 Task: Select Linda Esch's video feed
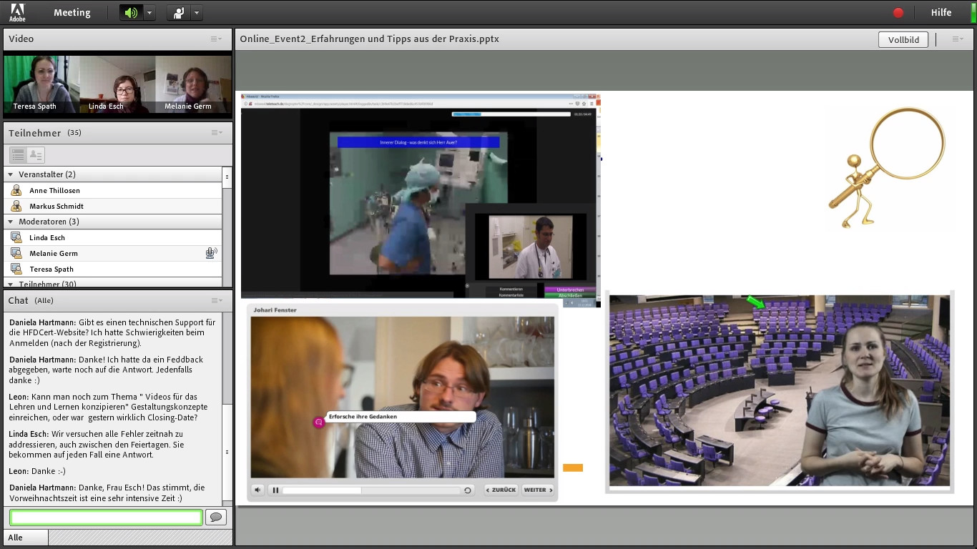[117, 84]
